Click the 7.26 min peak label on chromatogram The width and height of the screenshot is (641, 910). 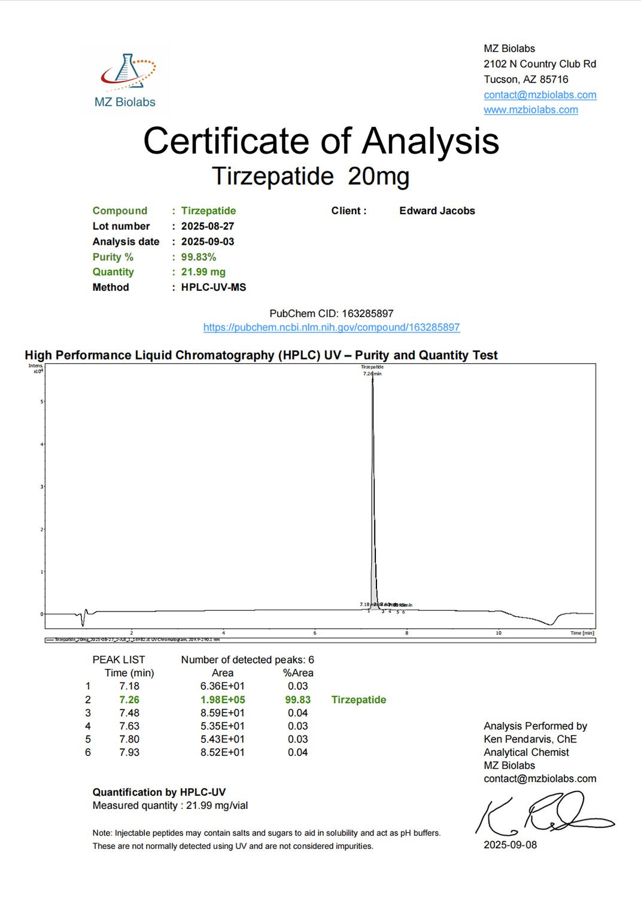coord(372,373)
